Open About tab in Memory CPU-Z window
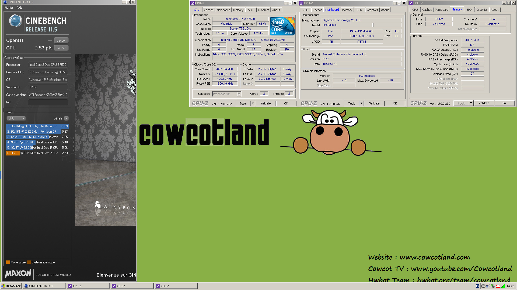517x290 pixels. coord(495,10)
